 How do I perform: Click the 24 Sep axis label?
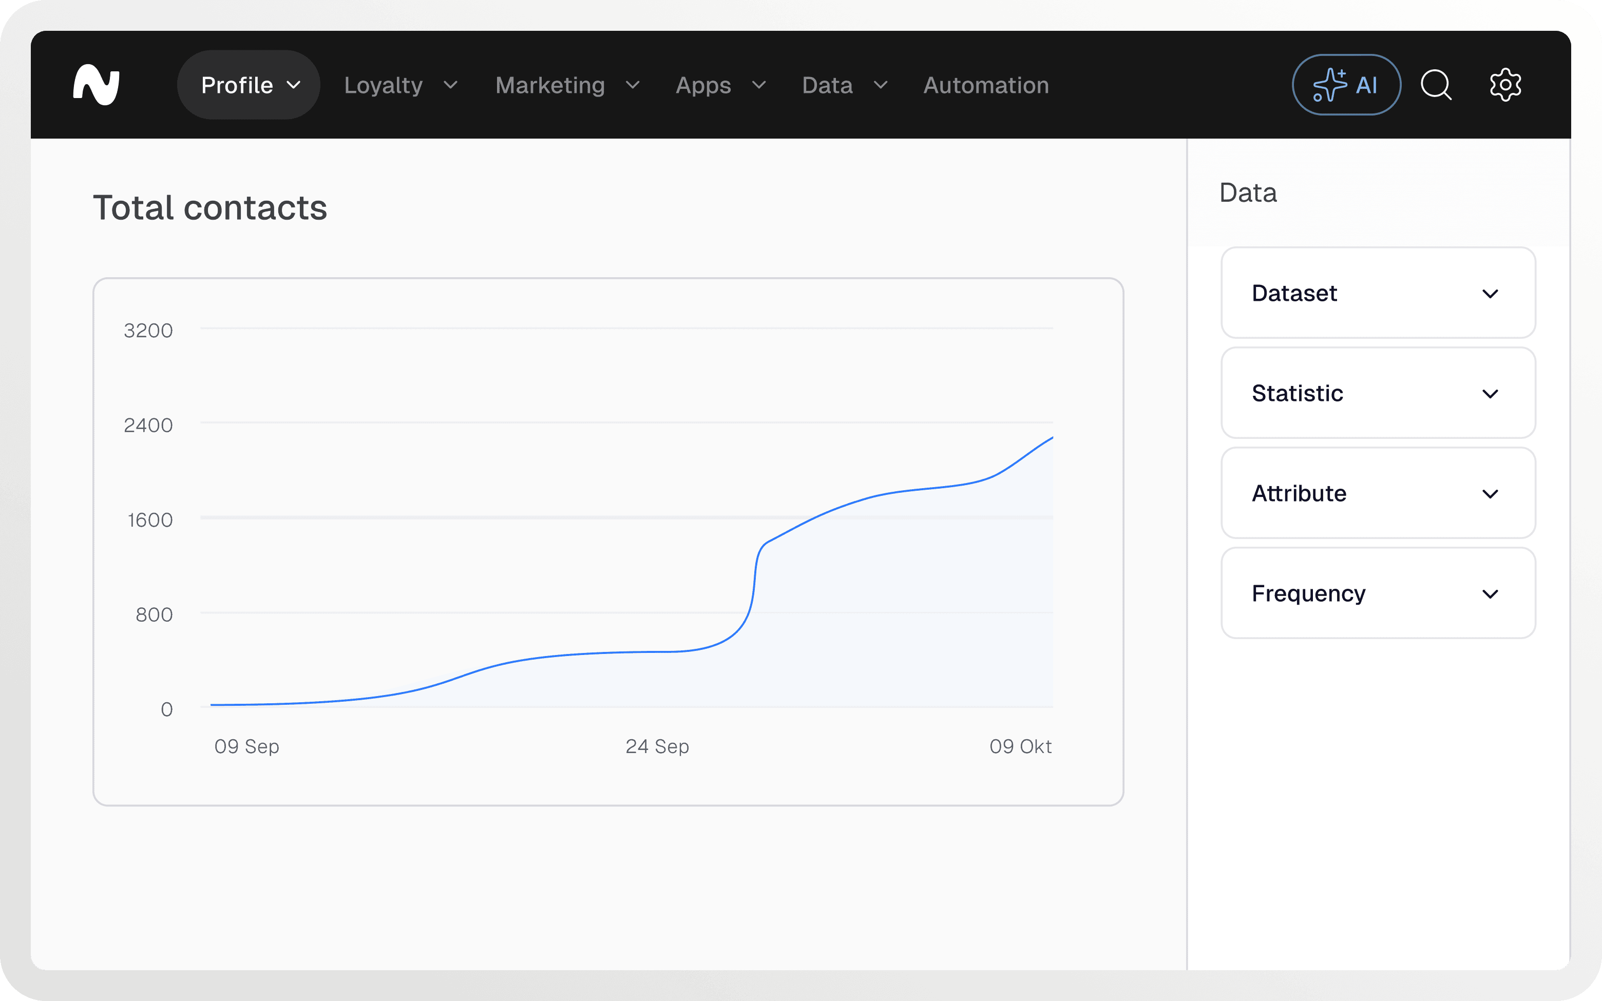click(x=657, y=746)
